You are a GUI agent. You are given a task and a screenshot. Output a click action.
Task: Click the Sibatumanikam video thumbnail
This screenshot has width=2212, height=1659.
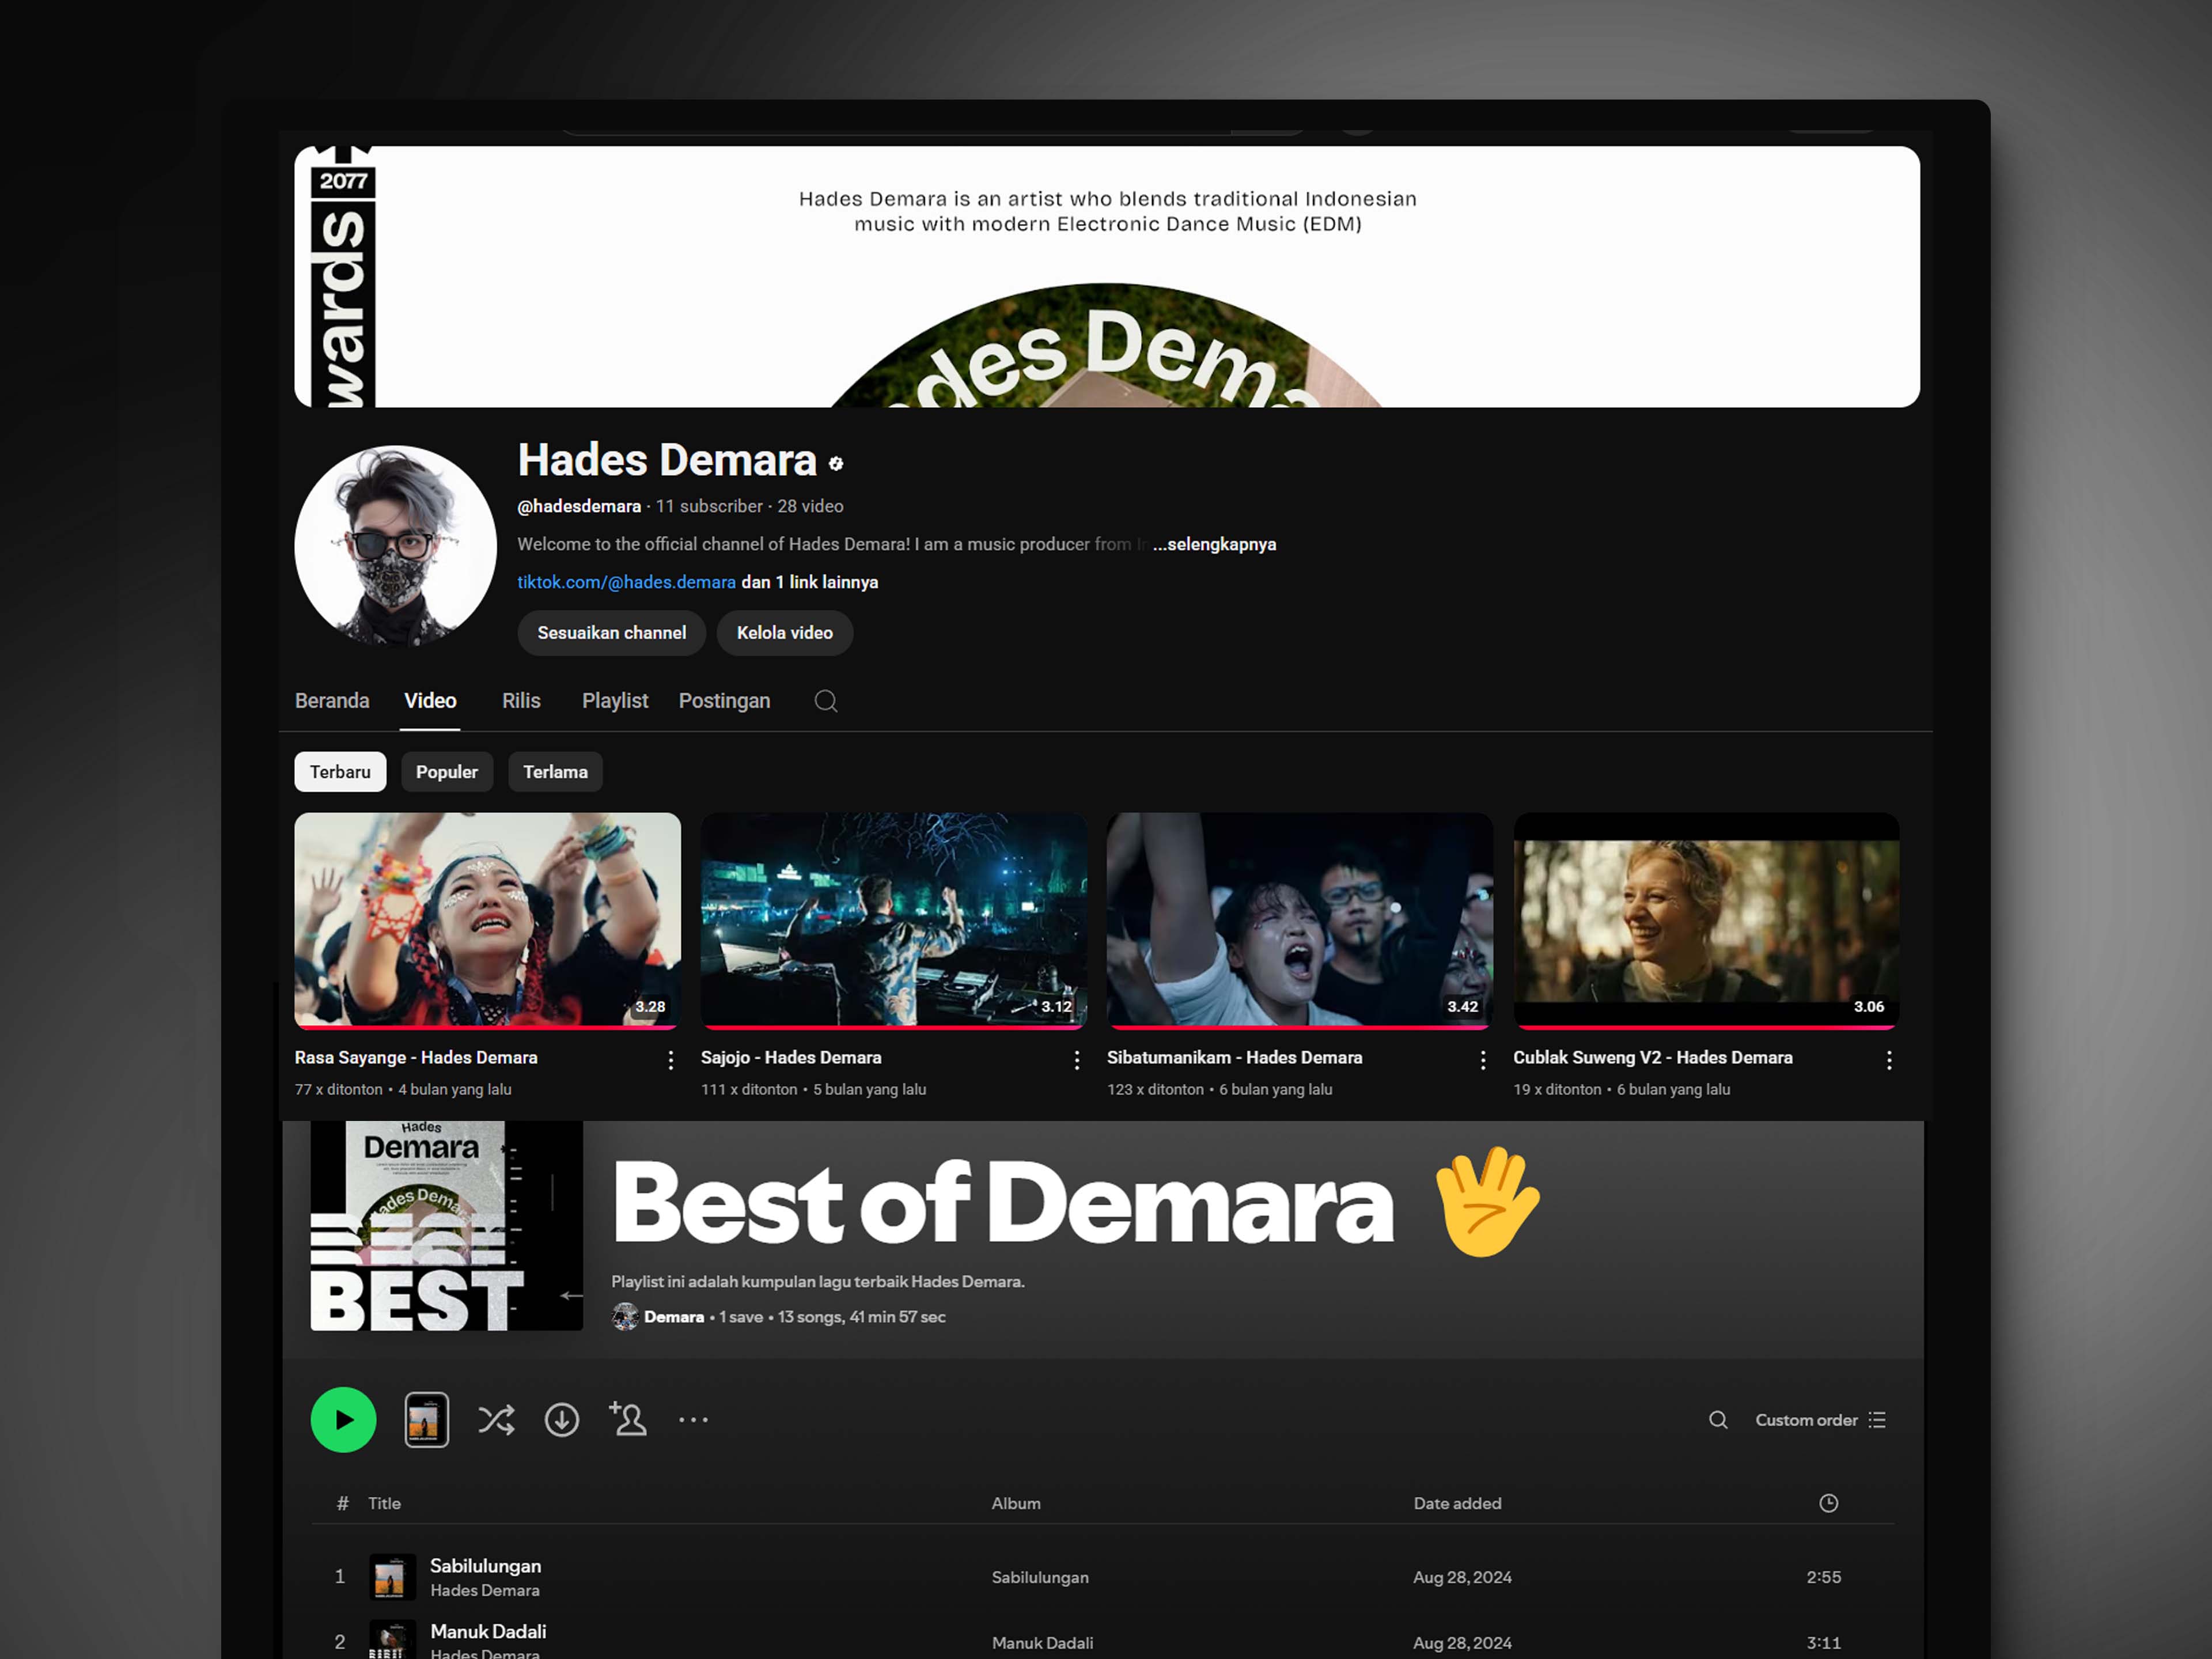(x=1299, y=919)
